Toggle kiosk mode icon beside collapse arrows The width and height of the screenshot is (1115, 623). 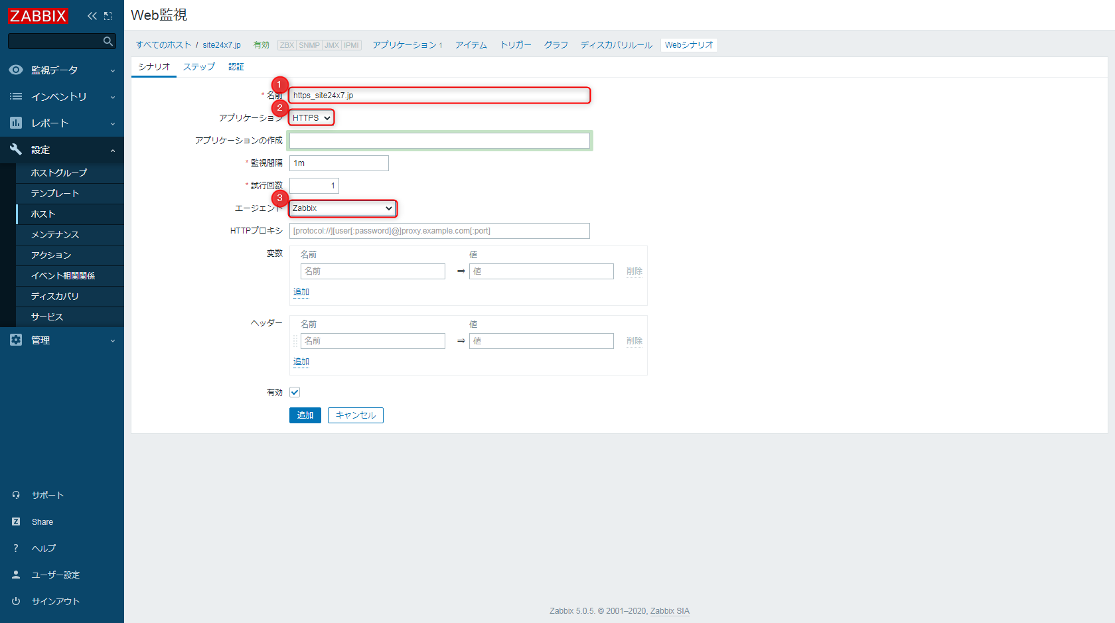pyautogui.click(x=108, y=16)
